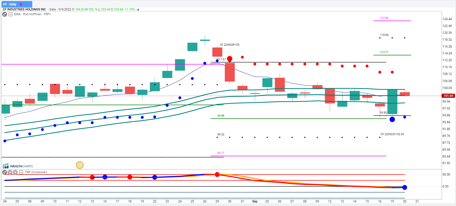Click the magenta link dot in the tab
The width and height of the screenshot is (456, 206).
21,4
